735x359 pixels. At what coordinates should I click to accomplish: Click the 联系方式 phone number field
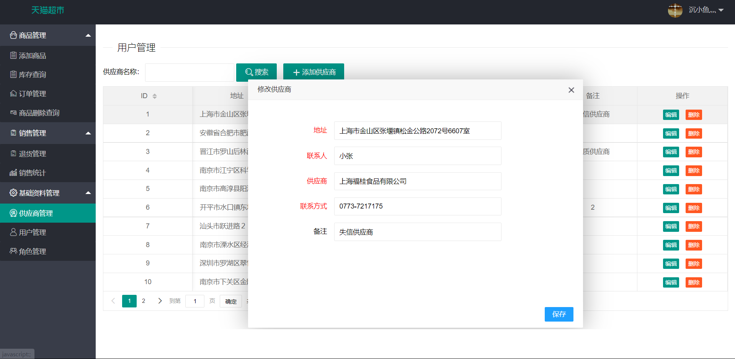(417, 207)
